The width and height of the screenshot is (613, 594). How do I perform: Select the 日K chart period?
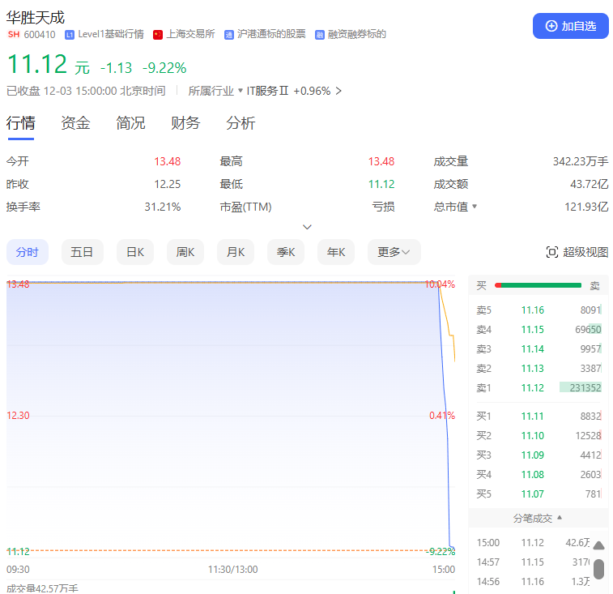point(134,252)
